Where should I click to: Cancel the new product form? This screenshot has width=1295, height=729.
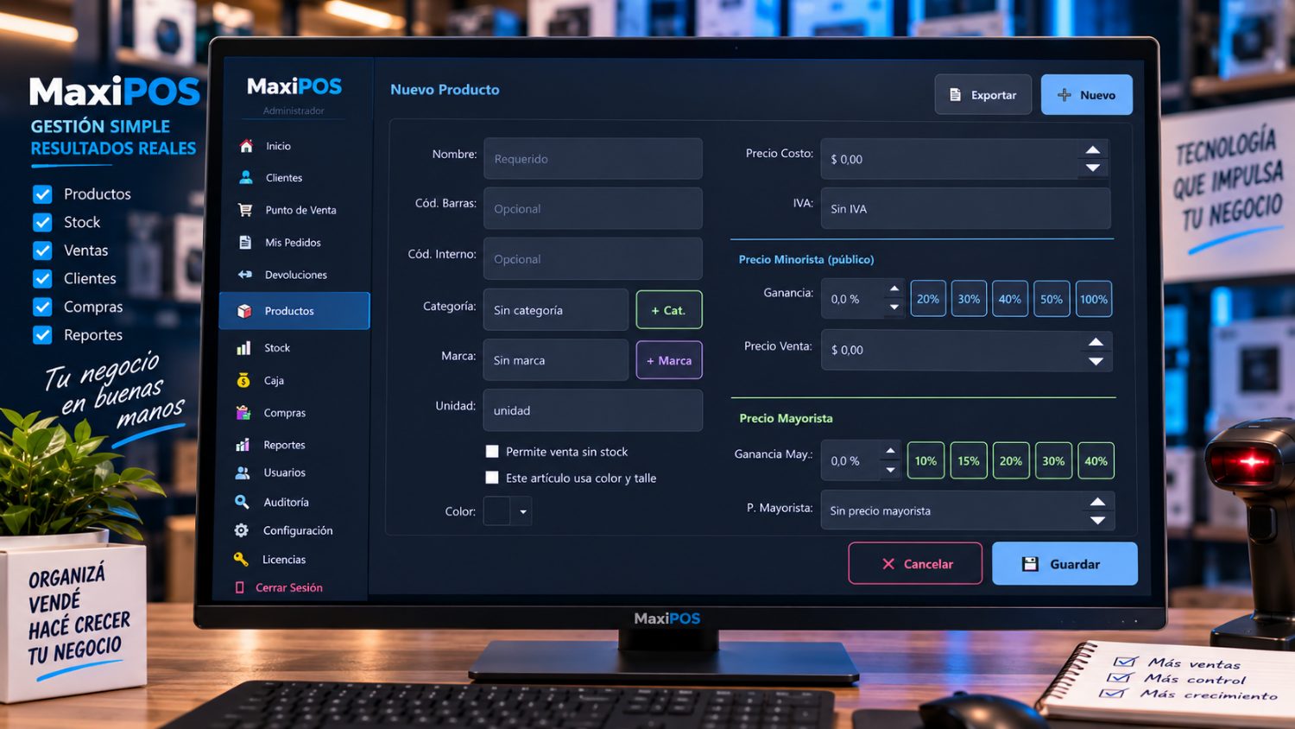tap(915, 564)
